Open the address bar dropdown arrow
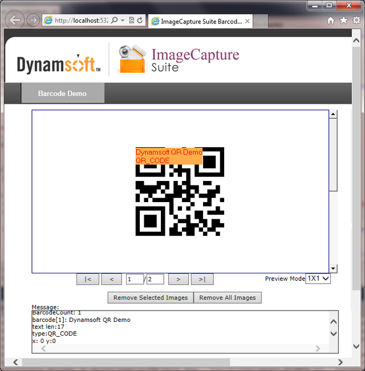The image size is (365, 371). coord(123,21)
